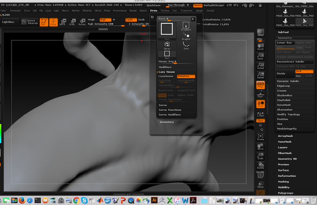Expand the Inventory section
317x205 pixels.
coord(167,122)
